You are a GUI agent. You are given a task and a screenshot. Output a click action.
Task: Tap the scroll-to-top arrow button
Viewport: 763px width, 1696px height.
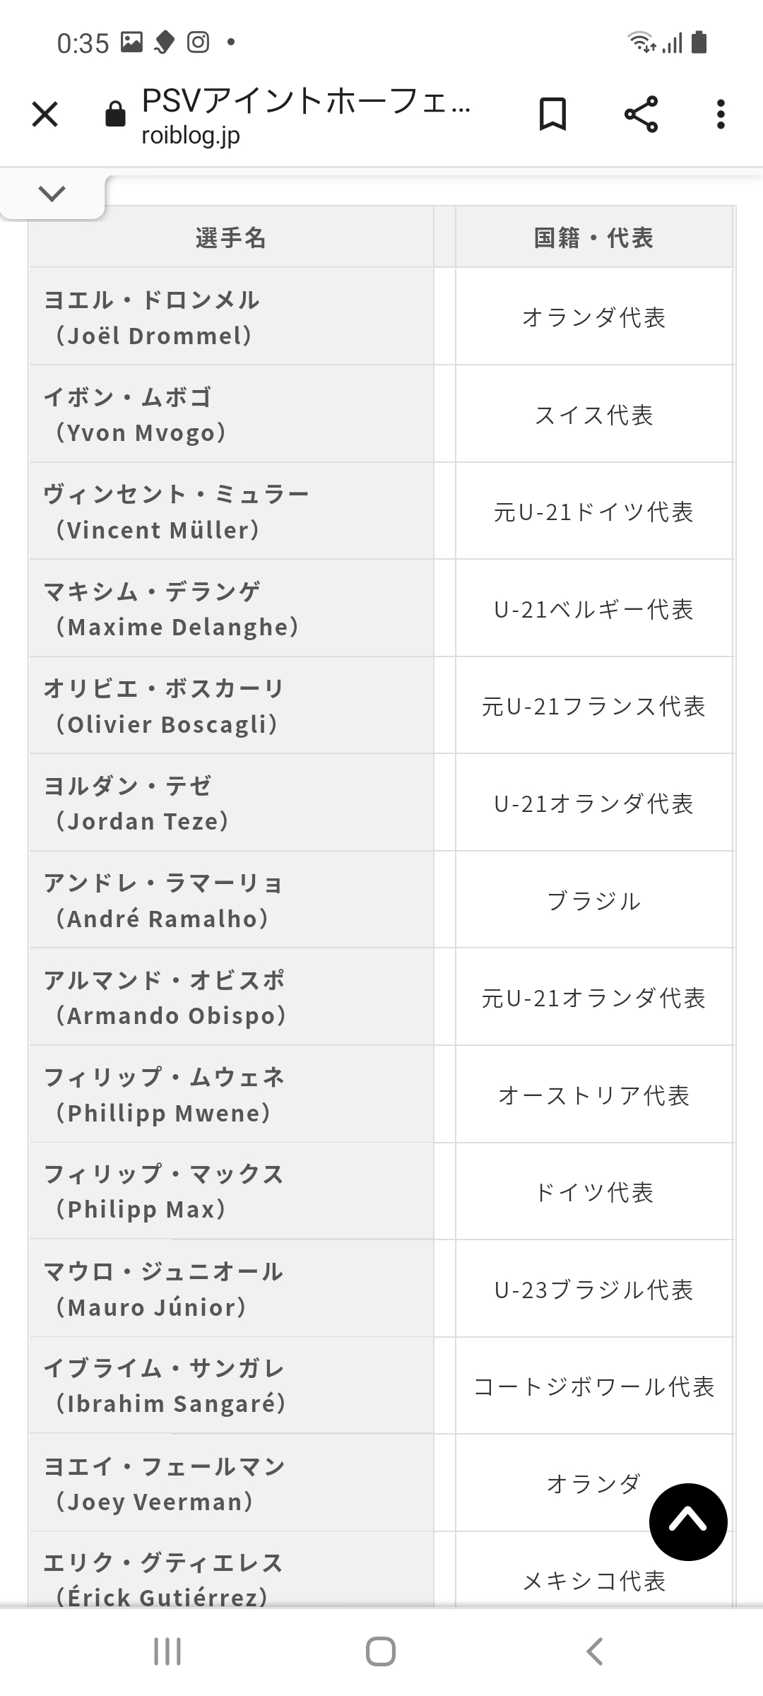pos(688,1521)
